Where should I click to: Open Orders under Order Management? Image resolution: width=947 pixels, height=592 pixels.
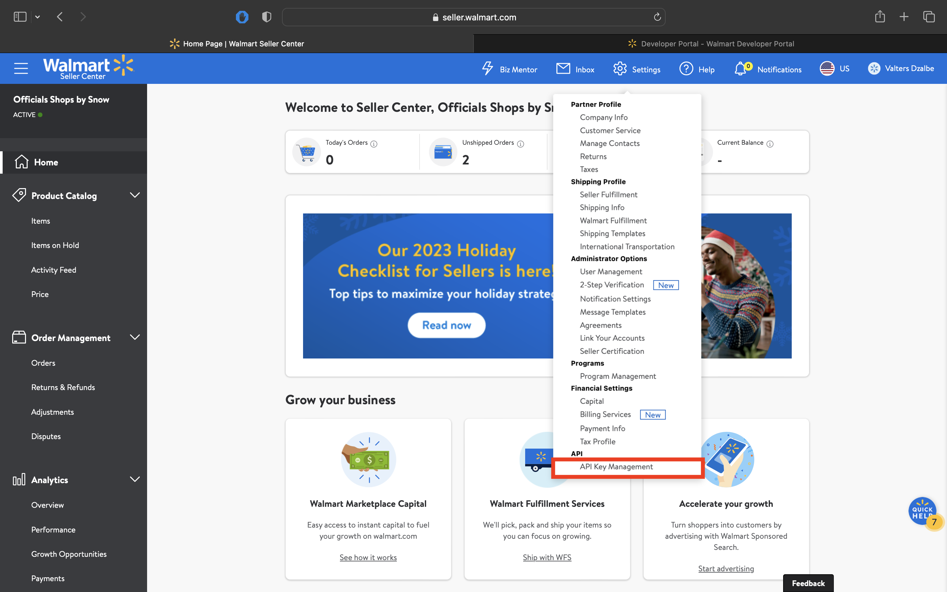click(43, 363)
